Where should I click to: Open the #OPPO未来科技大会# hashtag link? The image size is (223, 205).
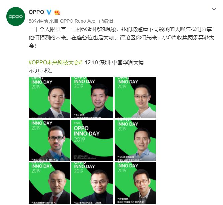[55, 62]
